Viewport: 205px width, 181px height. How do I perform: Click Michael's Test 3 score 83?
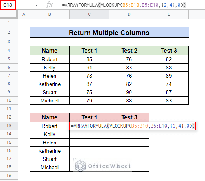[169, 101]
